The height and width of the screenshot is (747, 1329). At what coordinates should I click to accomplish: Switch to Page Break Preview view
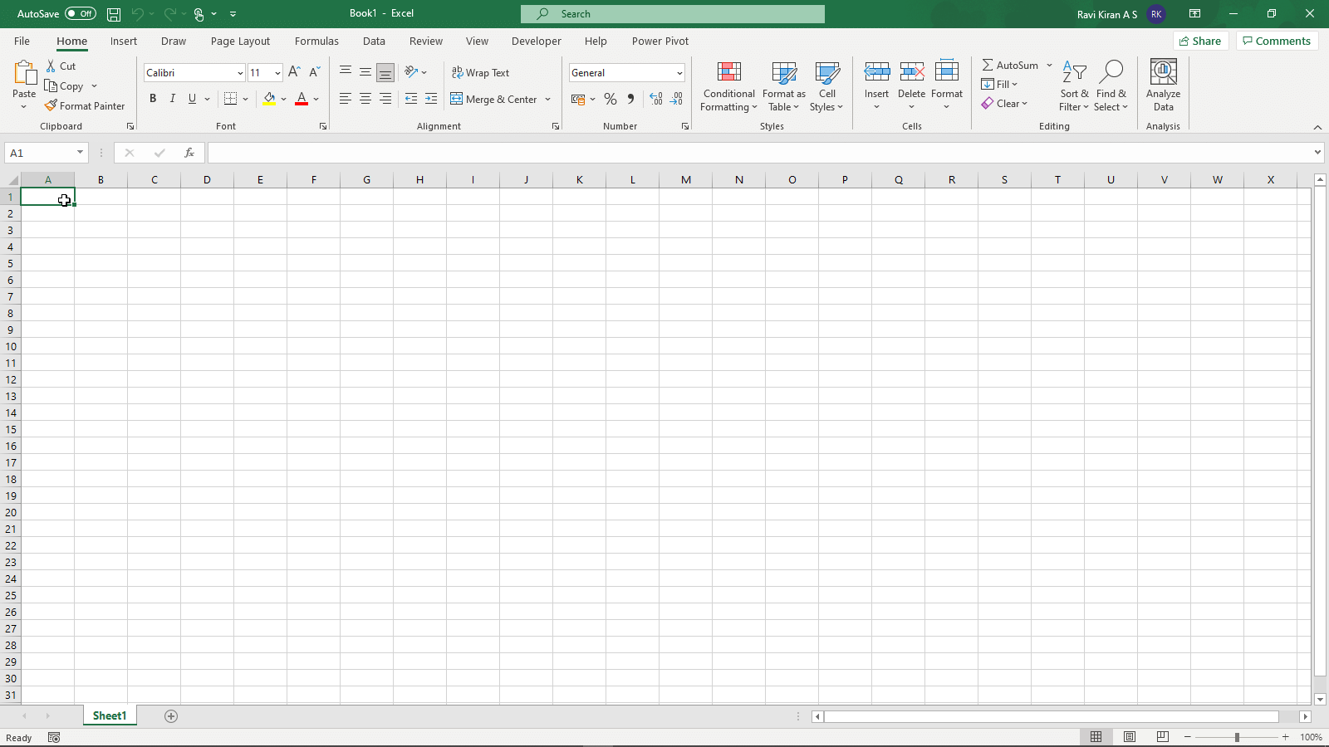tap(1161, 736)
